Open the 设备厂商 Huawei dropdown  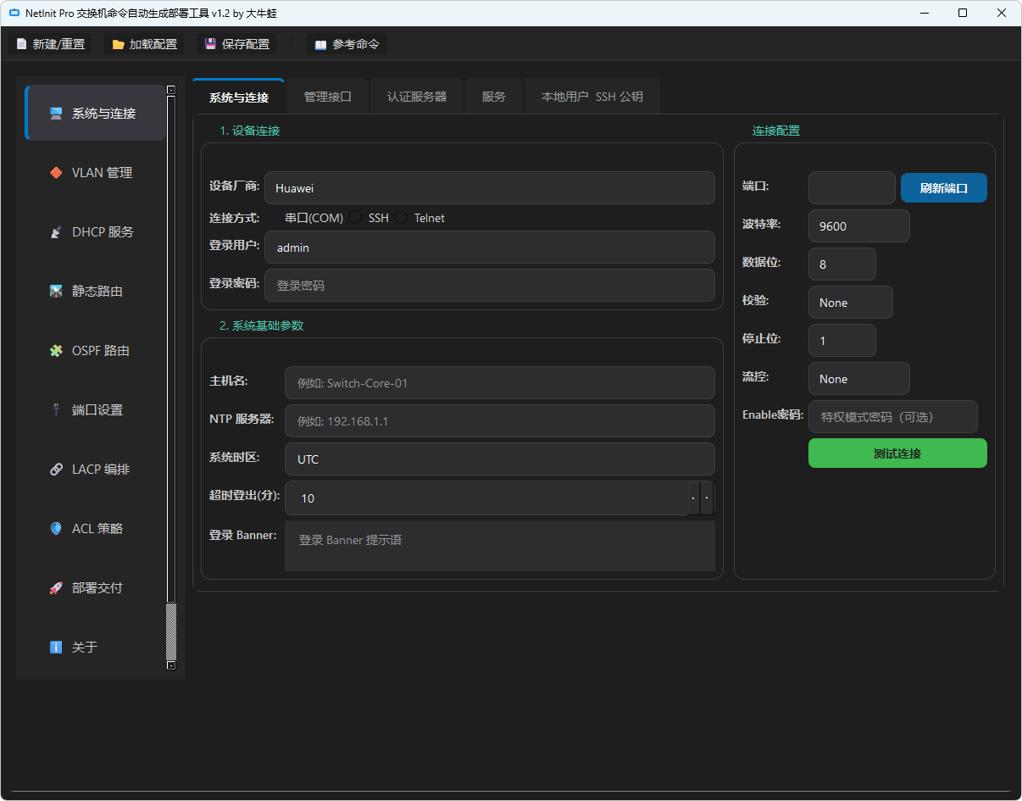(x=489, y=188)
